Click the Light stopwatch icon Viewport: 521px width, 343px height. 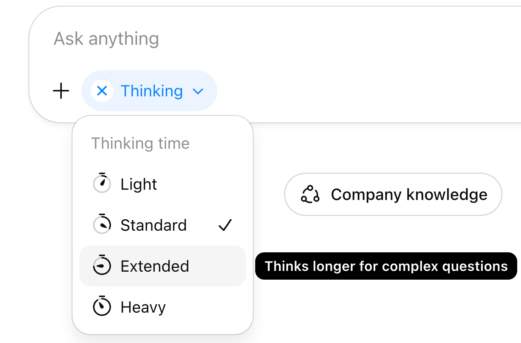pyautogui.click(x=102, y=184)
